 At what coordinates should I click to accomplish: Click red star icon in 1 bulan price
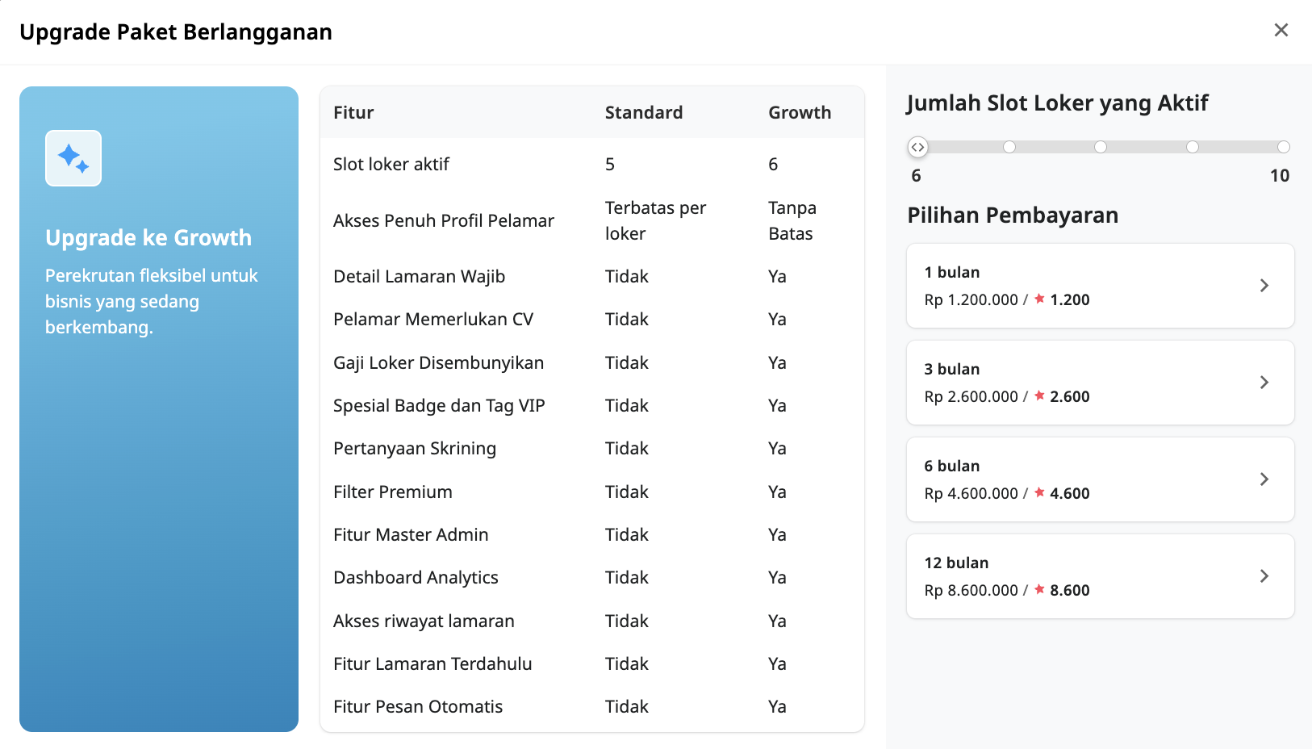point(1039,299)
